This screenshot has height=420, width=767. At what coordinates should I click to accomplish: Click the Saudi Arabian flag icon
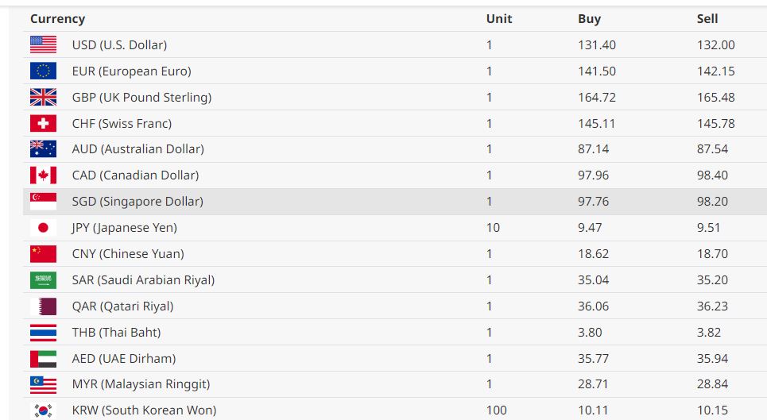pos(43,280)
